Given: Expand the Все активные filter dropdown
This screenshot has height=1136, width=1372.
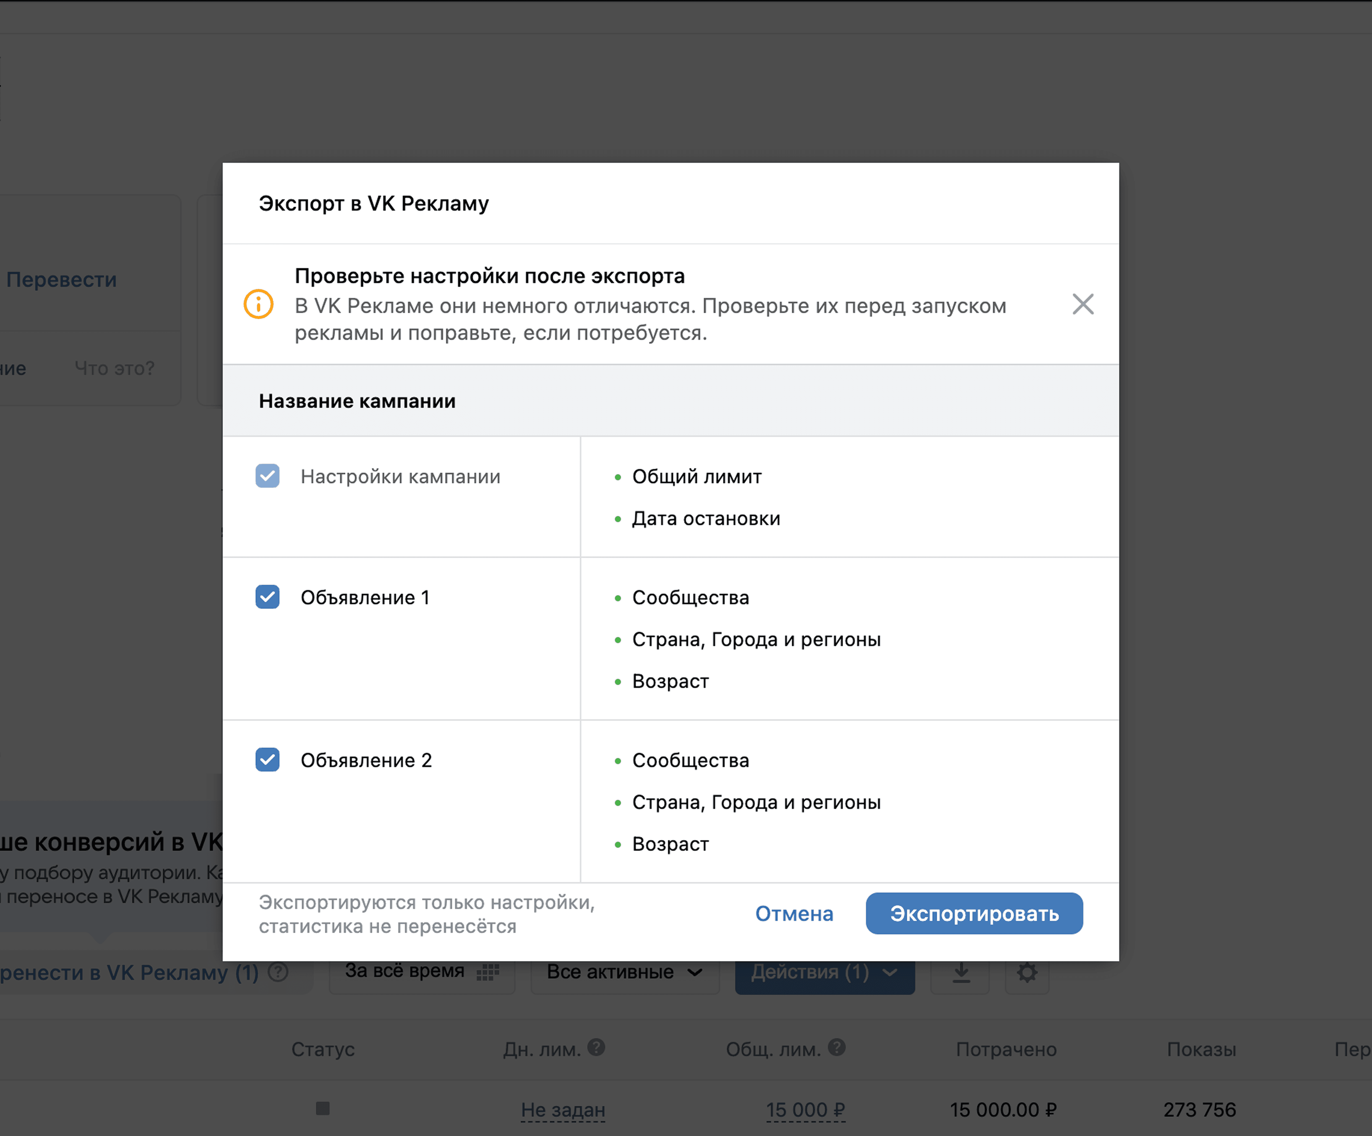Looking at the screenshot, I should coord(624,973).
